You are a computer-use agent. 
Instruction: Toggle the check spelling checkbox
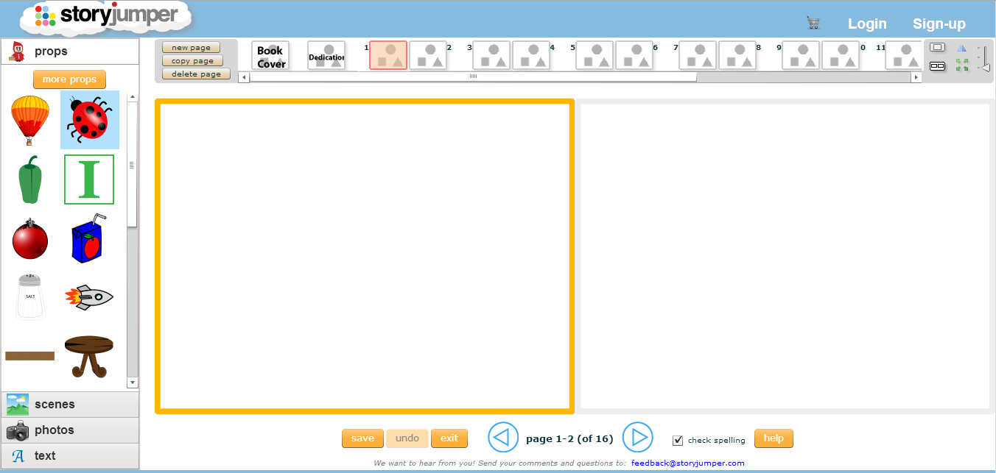click(x=677, y=440)
